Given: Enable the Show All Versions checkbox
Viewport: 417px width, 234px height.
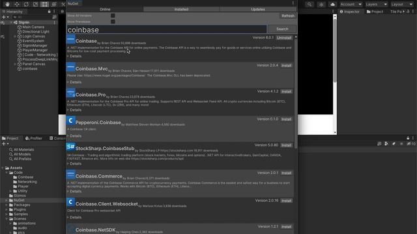Looking at the screenshot, I should (x=113, y=16).
